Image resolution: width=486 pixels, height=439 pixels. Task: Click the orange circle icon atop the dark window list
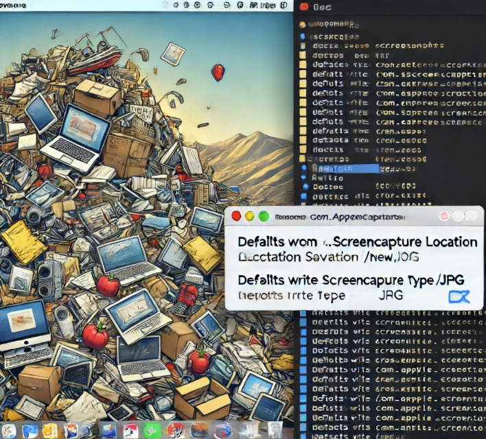pos(303,25)
